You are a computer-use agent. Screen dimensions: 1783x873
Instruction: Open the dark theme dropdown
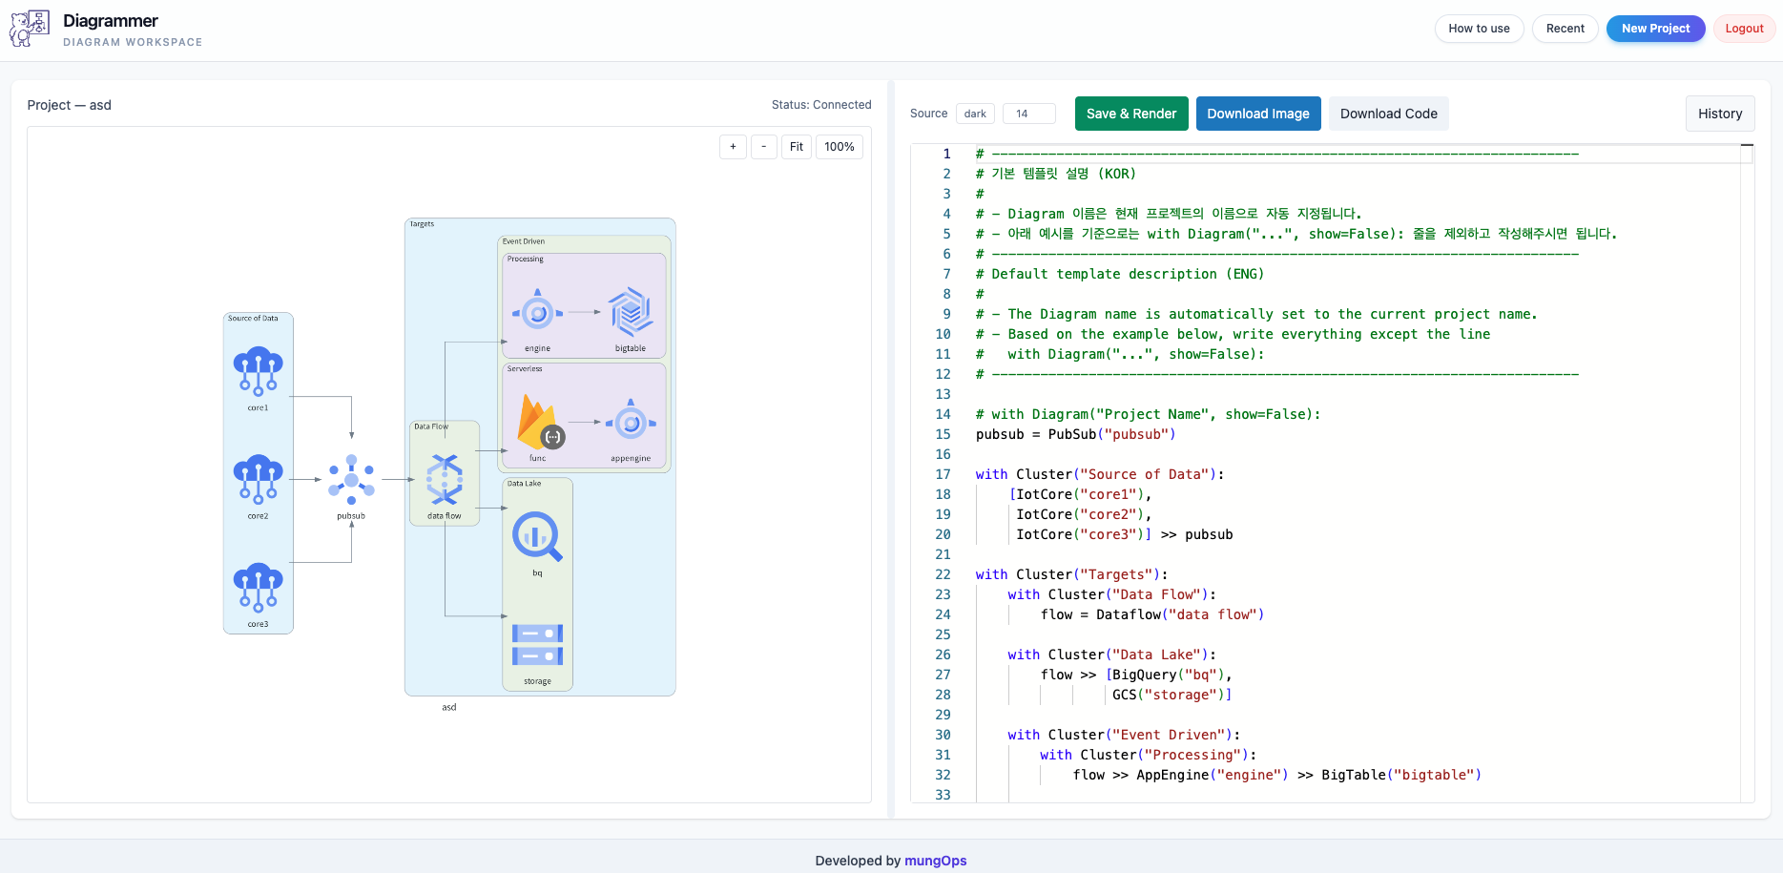(975, 114)
